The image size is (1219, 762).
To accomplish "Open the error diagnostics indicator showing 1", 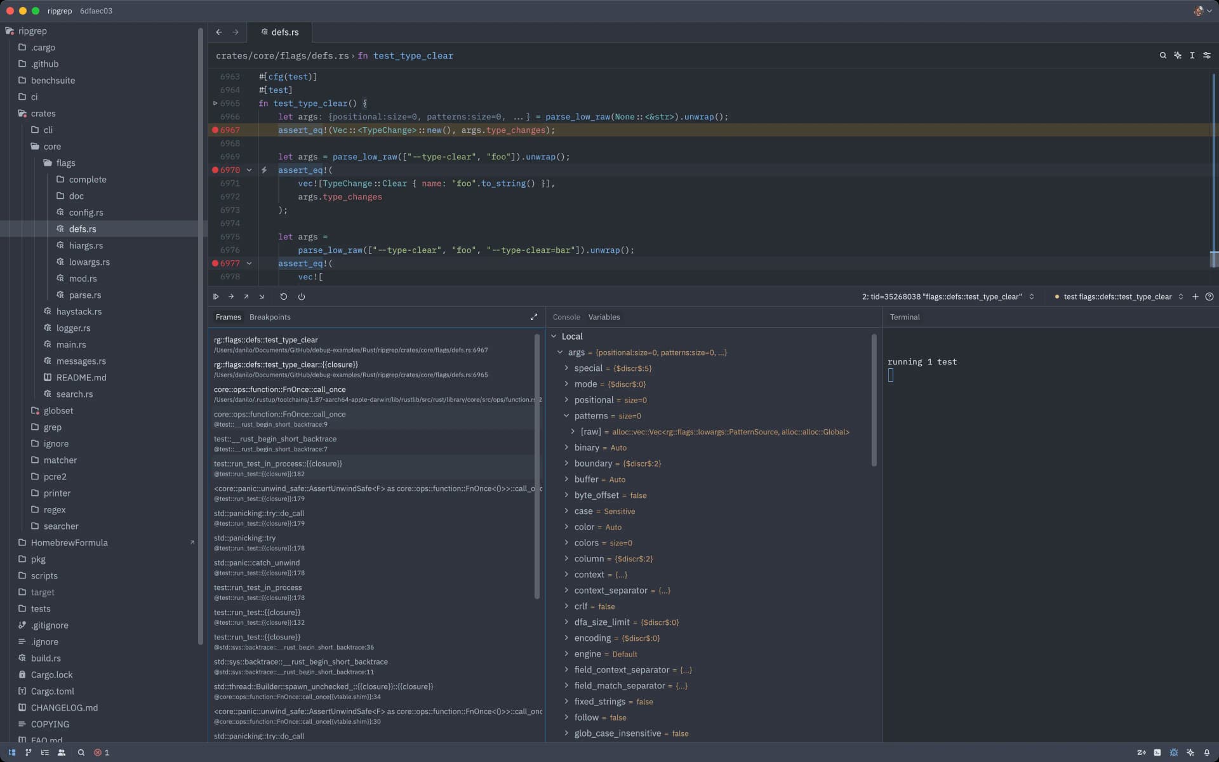I will (102, 752).
